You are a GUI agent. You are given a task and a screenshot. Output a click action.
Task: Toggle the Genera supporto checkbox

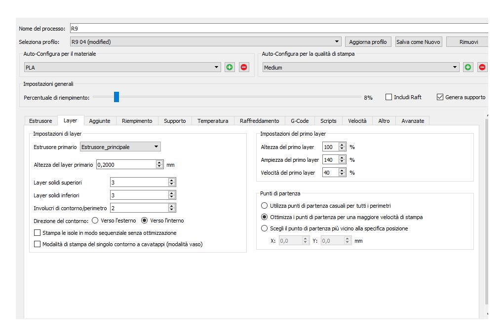[440, 97]
